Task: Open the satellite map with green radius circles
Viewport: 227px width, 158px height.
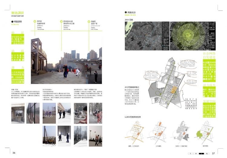Action: (193, 36)
